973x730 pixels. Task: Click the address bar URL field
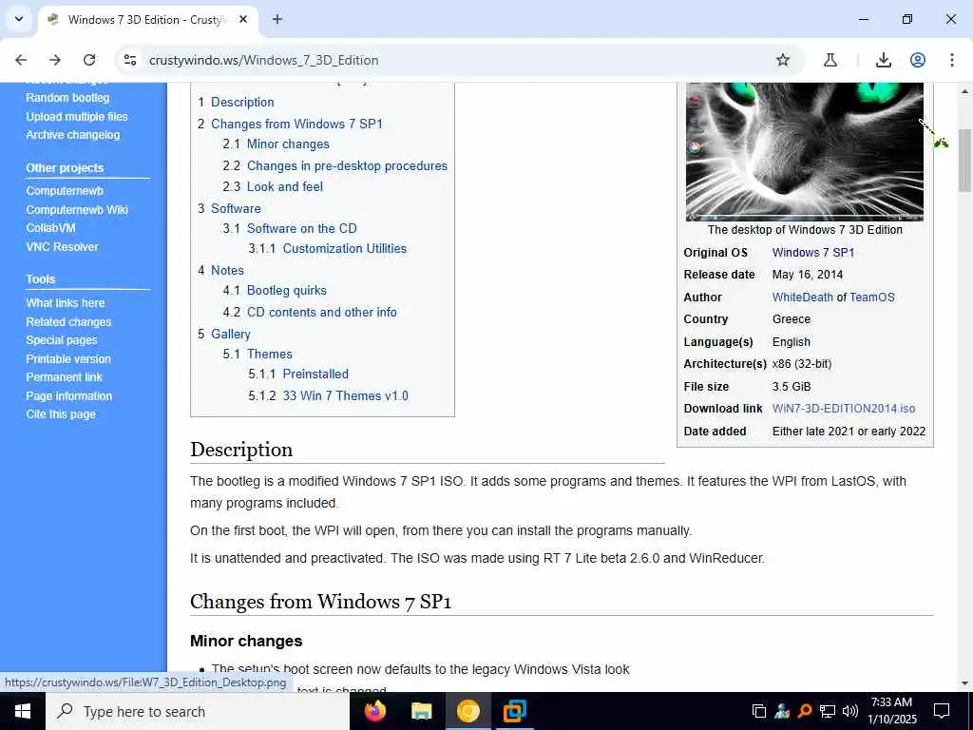[457, 60]
